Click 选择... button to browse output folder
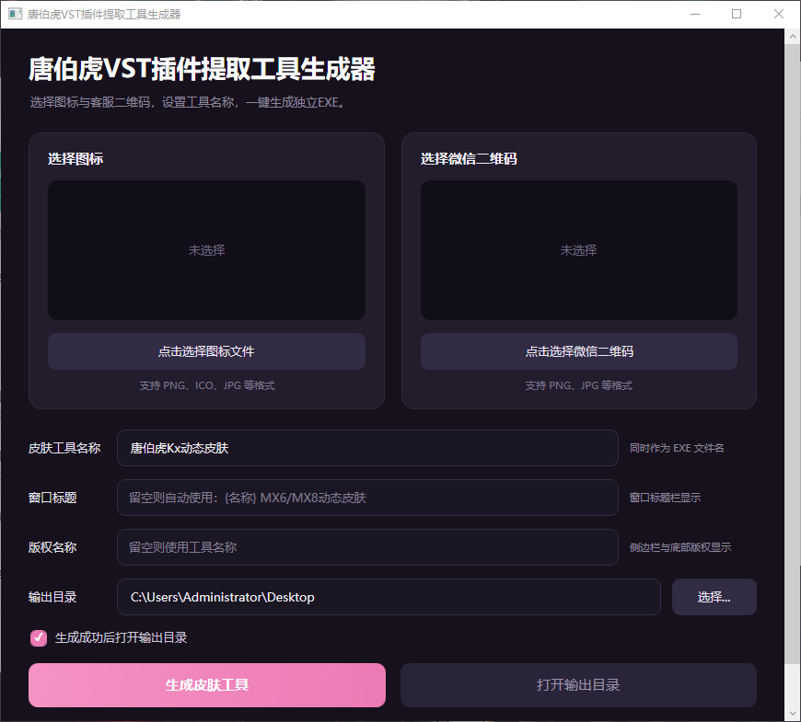Image resolution: width=801 pixels, height=722 pixels. [x=714, y=597]
